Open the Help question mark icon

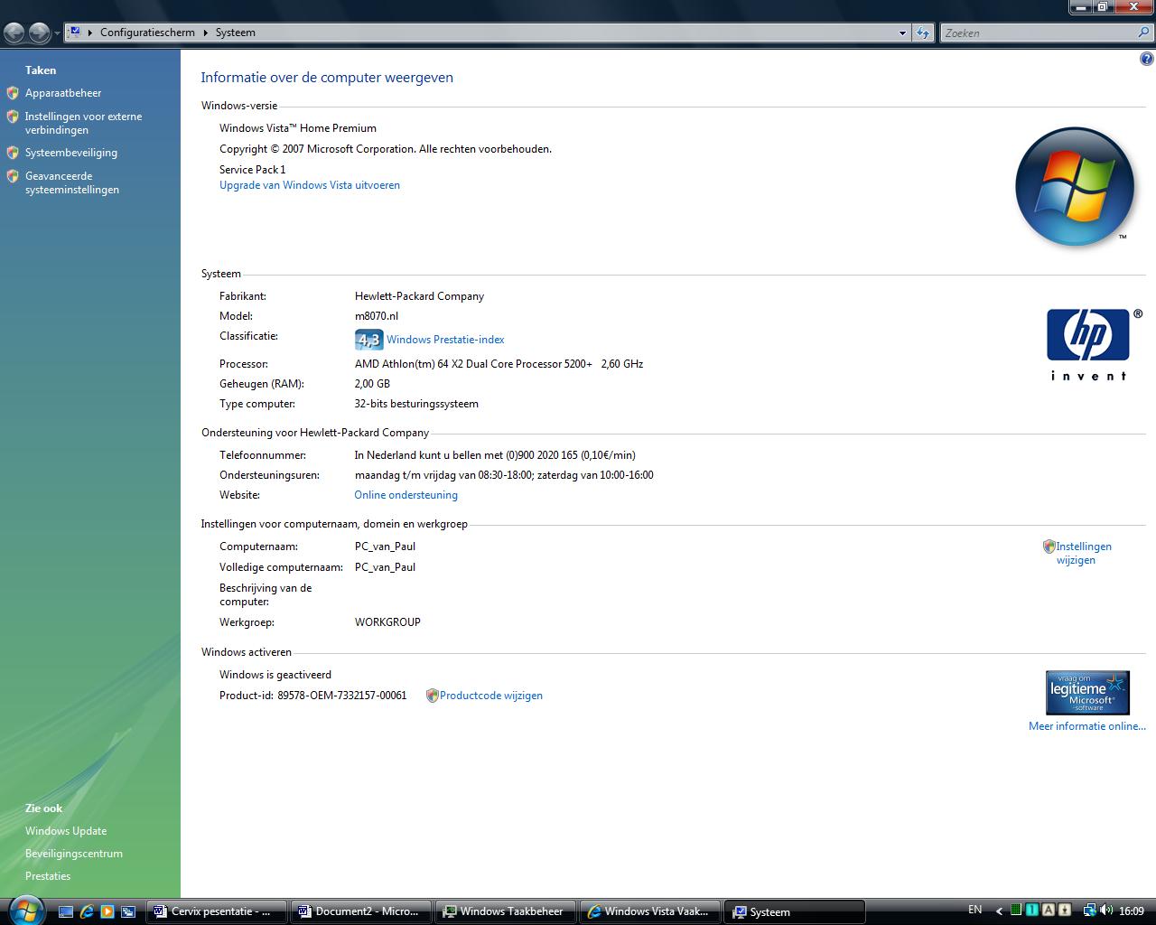(x=1147, y=60)
